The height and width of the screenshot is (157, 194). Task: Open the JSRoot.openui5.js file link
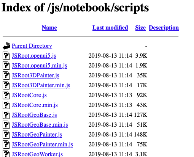[x=34, y=56]
